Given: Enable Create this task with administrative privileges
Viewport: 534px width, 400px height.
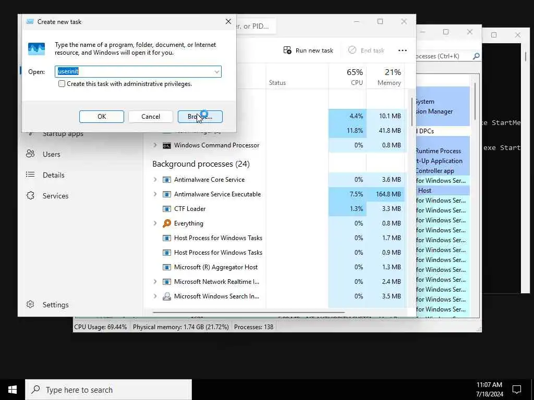Looking at the screenshot, I should pyautogui.click(x=62, y=84).
